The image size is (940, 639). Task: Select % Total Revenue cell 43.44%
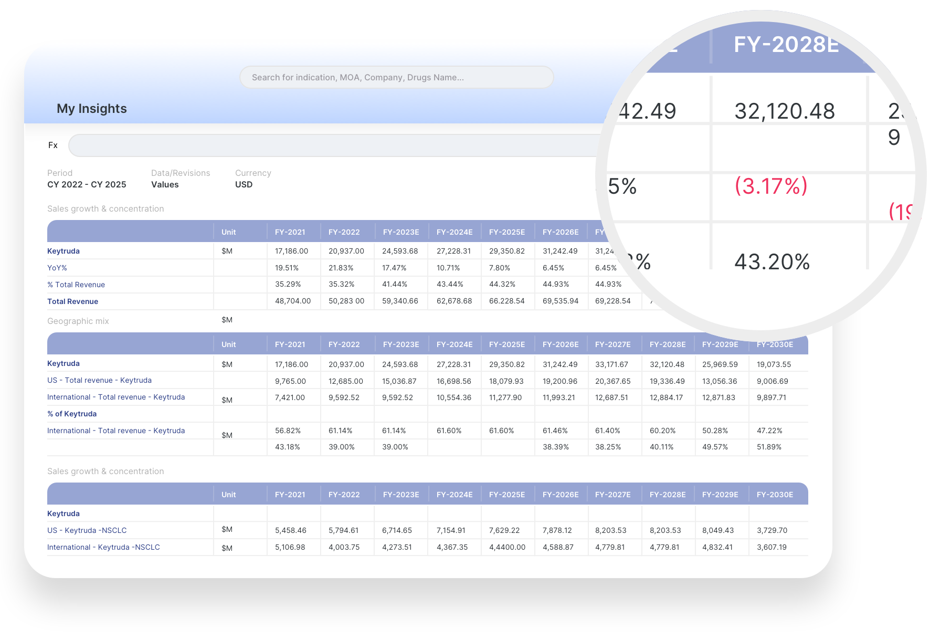tap(450, 284)
